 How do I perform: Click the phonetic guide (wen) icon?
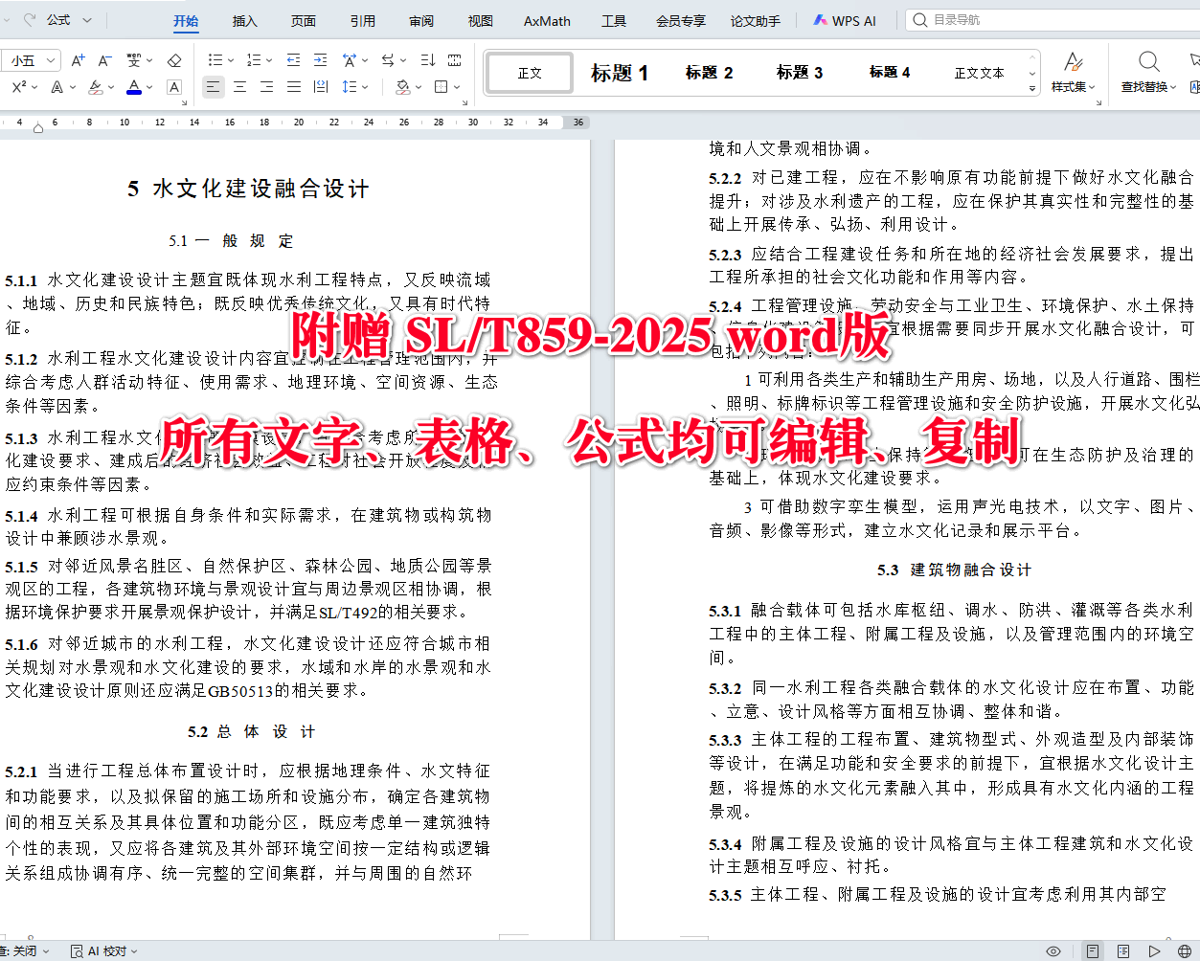coord(134,60)
